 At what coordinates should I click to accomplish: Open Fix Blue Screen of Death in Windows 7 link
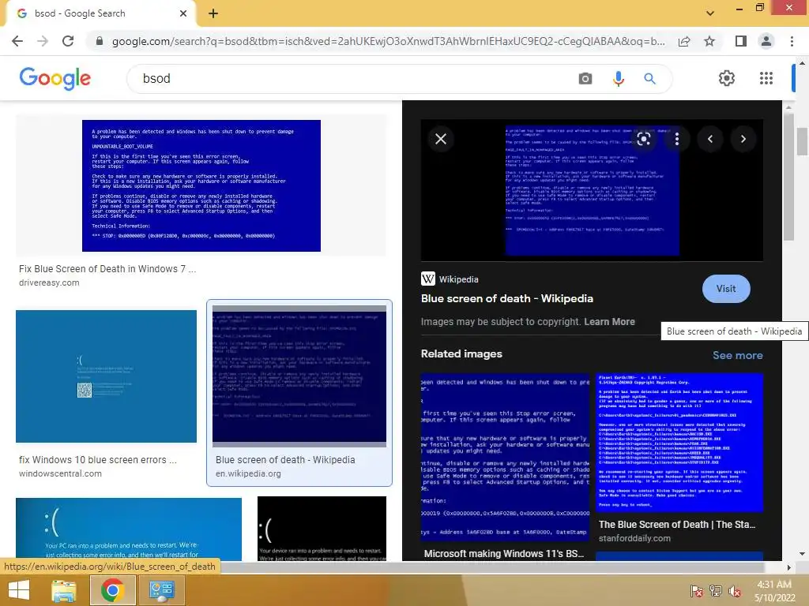(x=107, y=269)
